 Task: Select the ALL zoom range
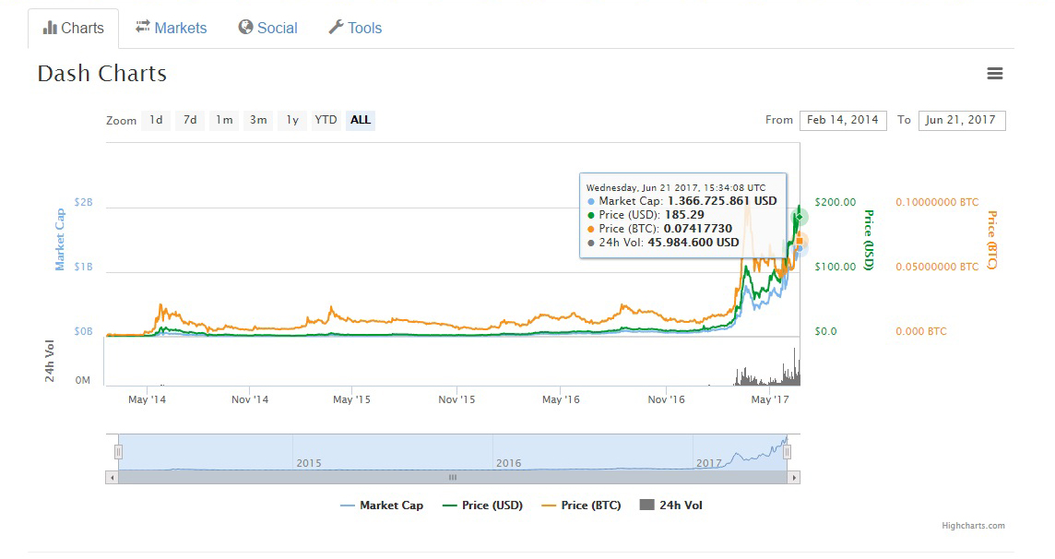pos(360,120)
